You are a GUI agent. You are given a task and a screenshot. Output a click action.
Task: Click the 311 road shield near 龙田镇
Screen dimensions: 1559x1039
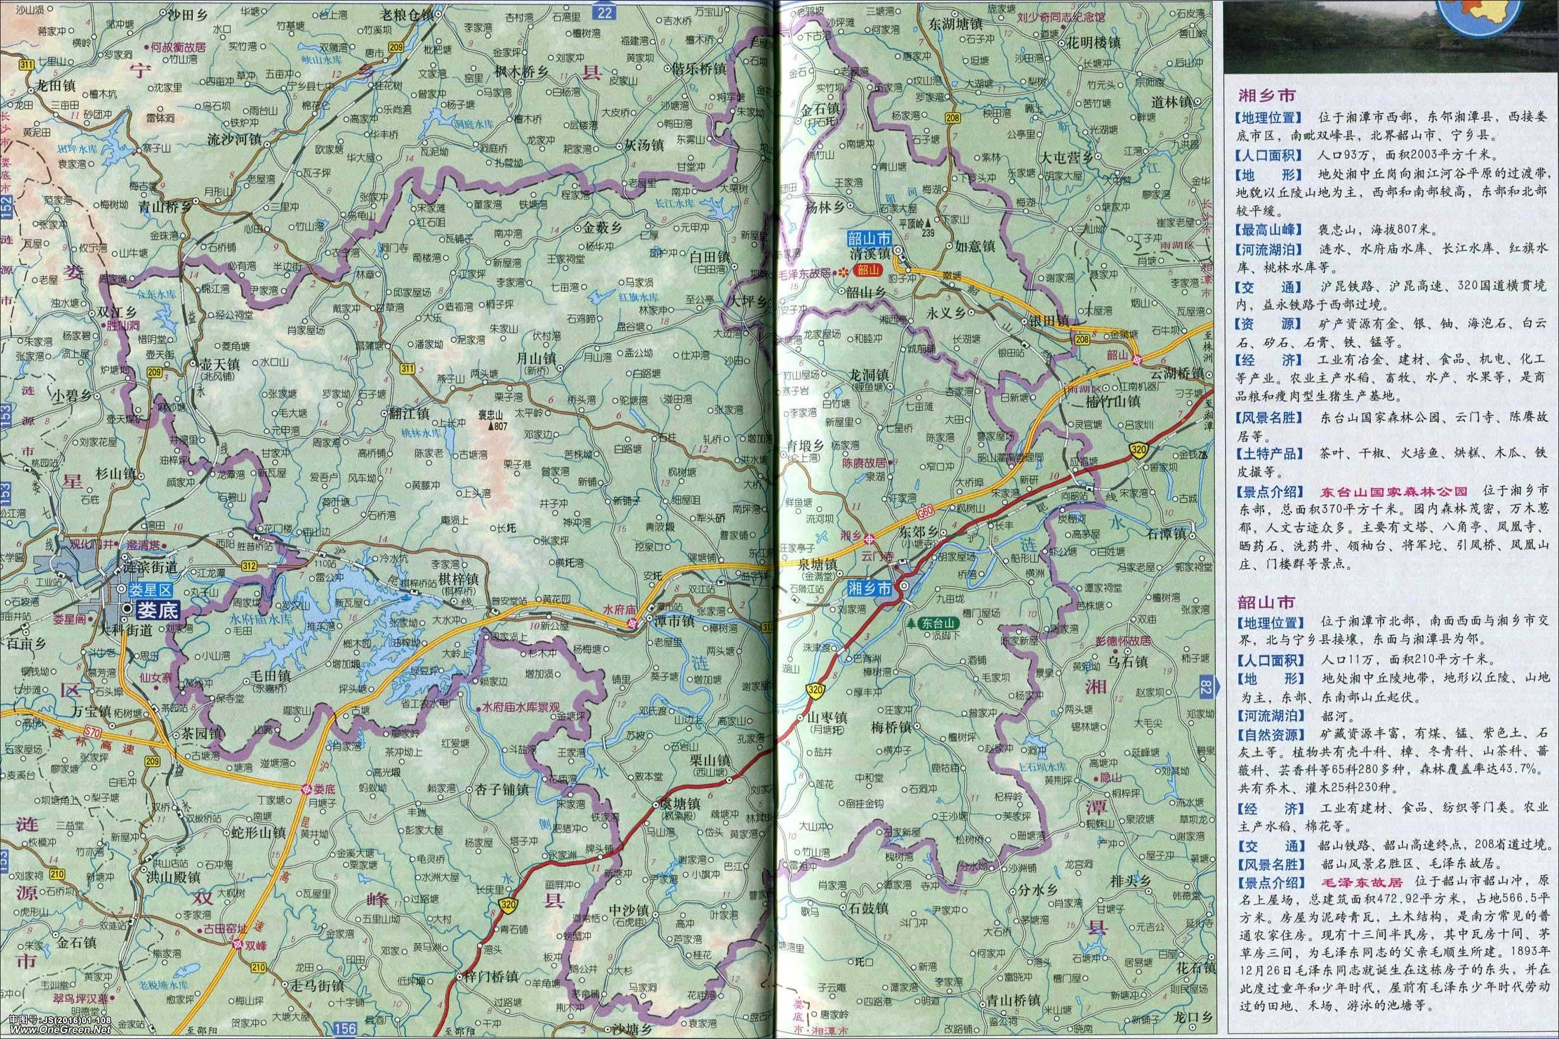[27, 65]
